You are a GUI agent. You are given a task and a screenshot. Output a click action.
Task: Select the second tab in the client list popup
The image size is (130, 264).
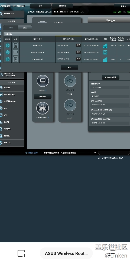click(x=25, y=28)
